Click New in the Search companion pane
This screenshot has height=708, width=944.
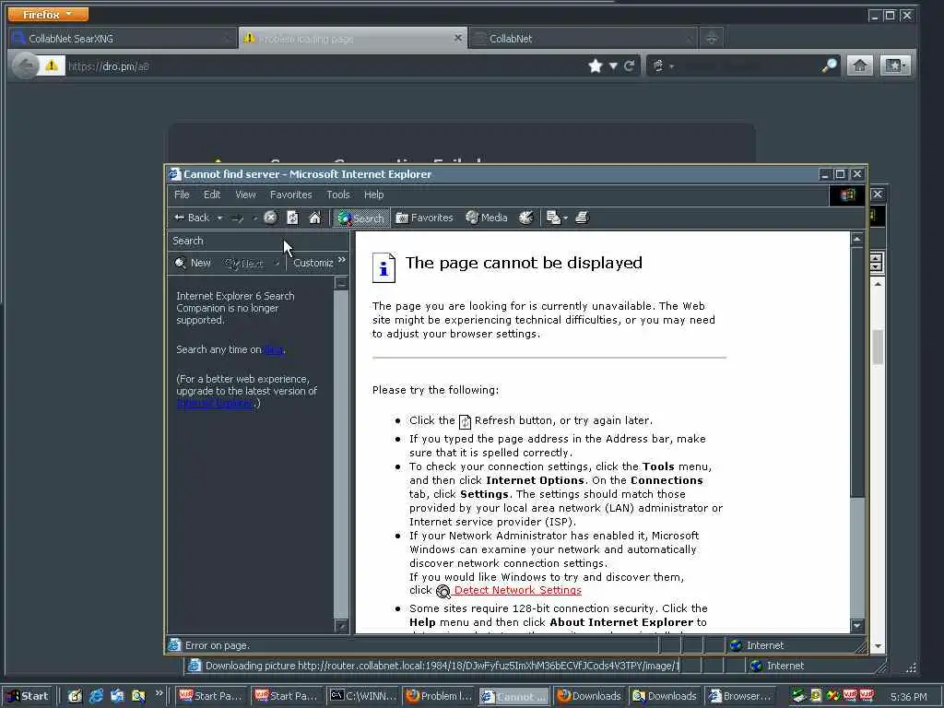[193, 263]
